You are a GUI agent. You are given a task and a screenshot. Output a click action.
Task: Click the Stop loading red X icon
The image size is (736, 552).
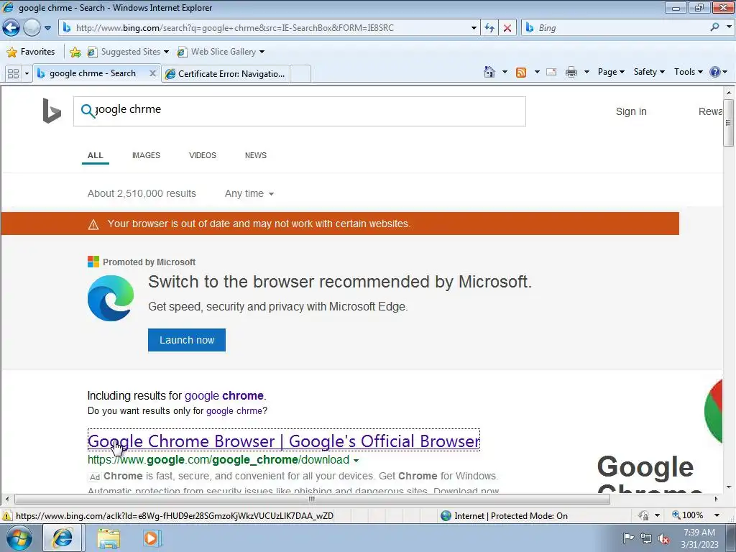click(x=507, y=28)
